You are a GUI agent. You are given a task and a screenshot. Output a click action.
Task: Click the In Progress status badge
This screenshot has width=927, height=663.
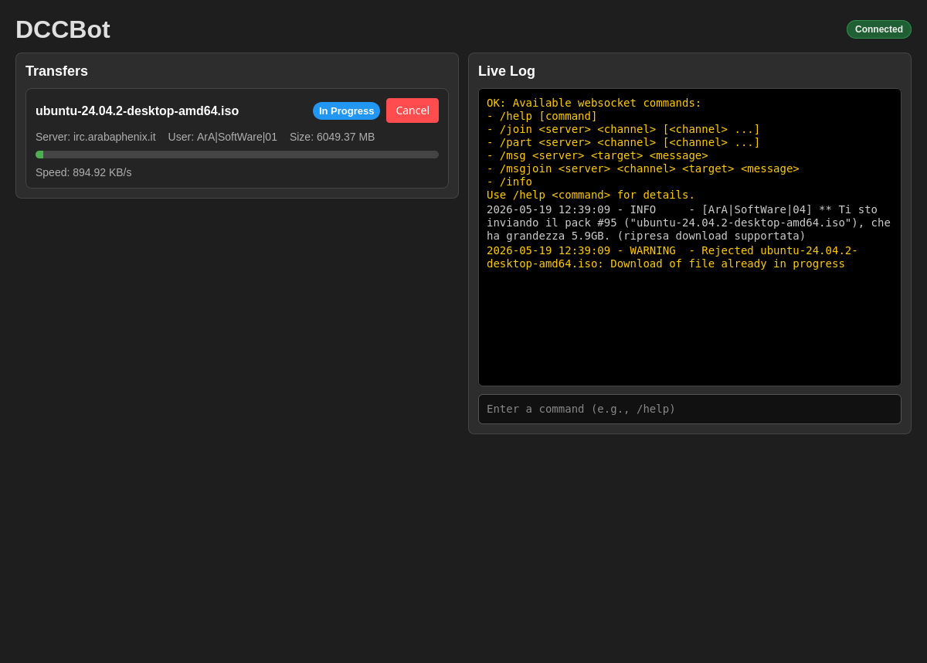[x=346, y=110]
